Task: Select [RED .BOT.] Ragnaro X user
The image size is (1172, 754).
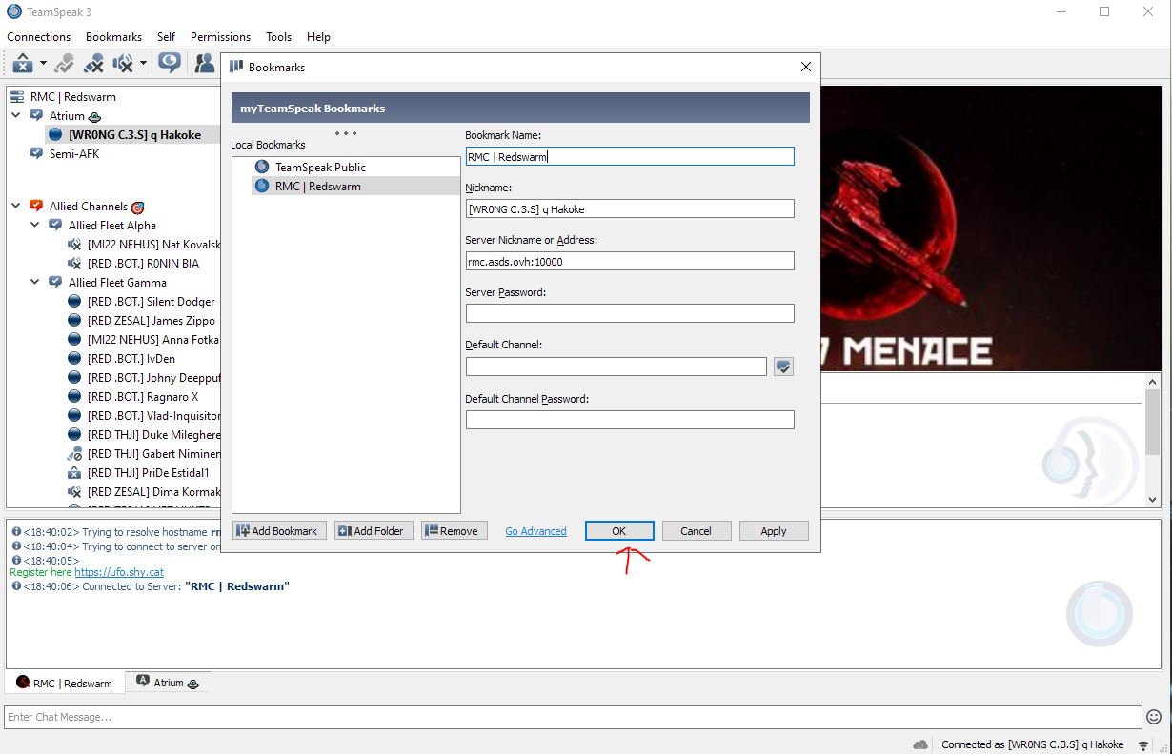Action: [x=143, y=397]
